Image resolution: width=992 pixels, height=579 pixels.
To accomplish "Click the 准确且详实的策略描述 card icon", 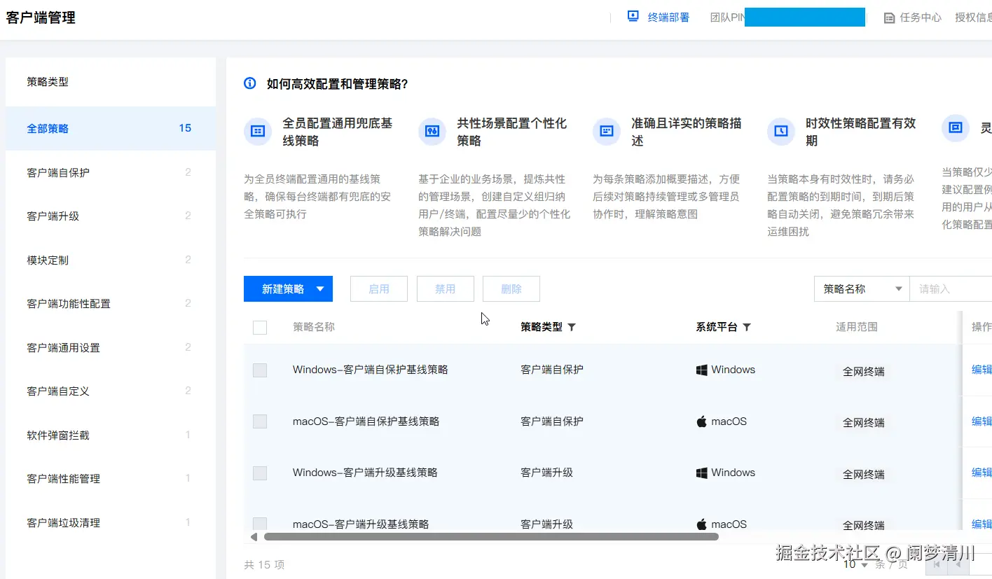I will pyautogui.click(x=606, y=131).
